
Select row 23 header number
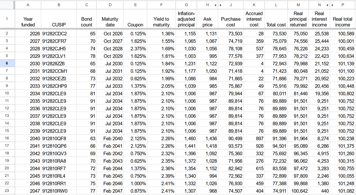click(x=7, y=191)
